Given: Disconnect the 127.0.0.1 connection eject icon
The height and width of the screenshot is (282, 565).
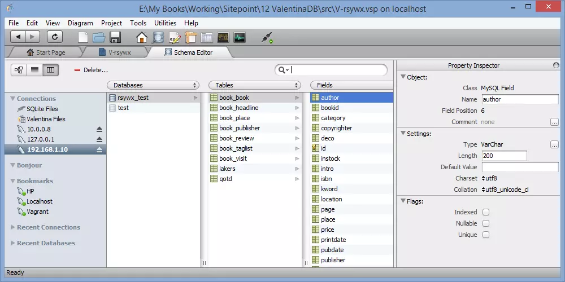Looking at the screenshot, I should pos(99,139).
